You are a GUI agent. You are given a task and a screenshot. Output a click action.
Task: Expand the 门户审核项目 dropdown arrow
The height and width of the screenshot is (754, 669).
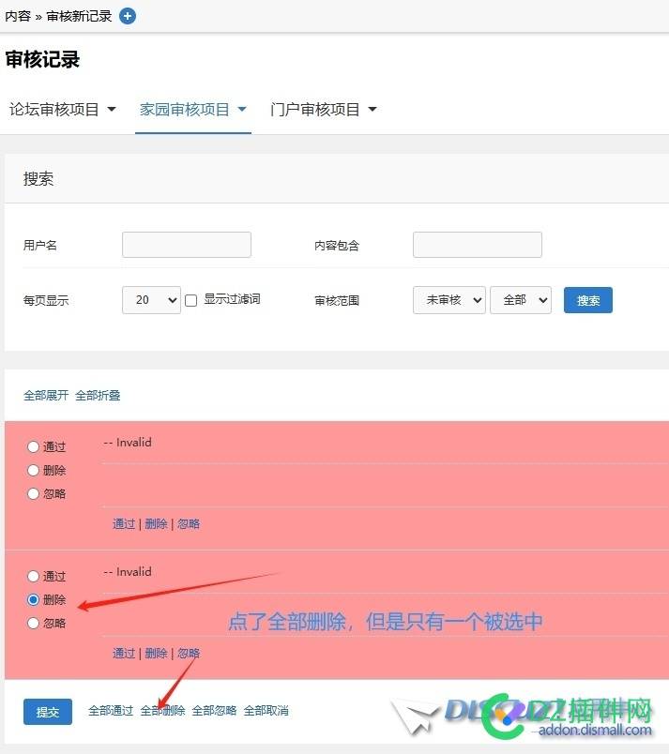pyautogui.click(x=373, y=110)
